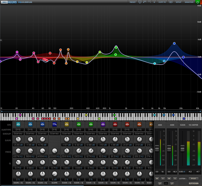Click the frequency knob above 22000 Hz
The image size is (202, 186).
[54, 151]
